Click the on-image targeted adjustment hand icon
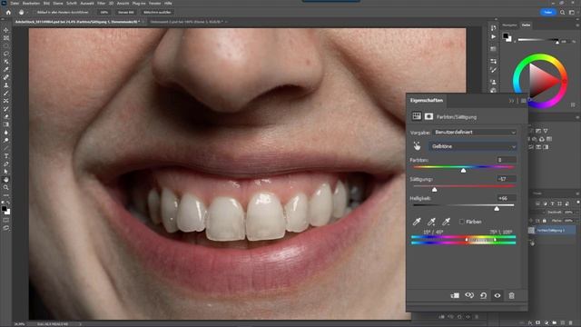This screenshot has height=327, width=581. (417, 146)
